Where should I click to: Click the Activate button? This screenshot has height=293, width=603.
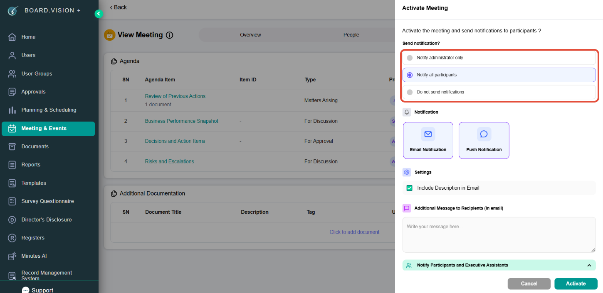pyautogui.click(x=576, y=283)
